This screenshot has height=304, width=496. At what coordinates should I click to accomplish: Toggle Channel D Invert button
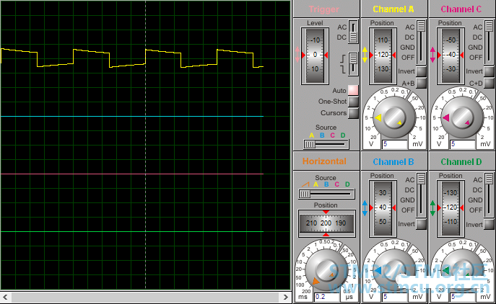click(489, 224)
